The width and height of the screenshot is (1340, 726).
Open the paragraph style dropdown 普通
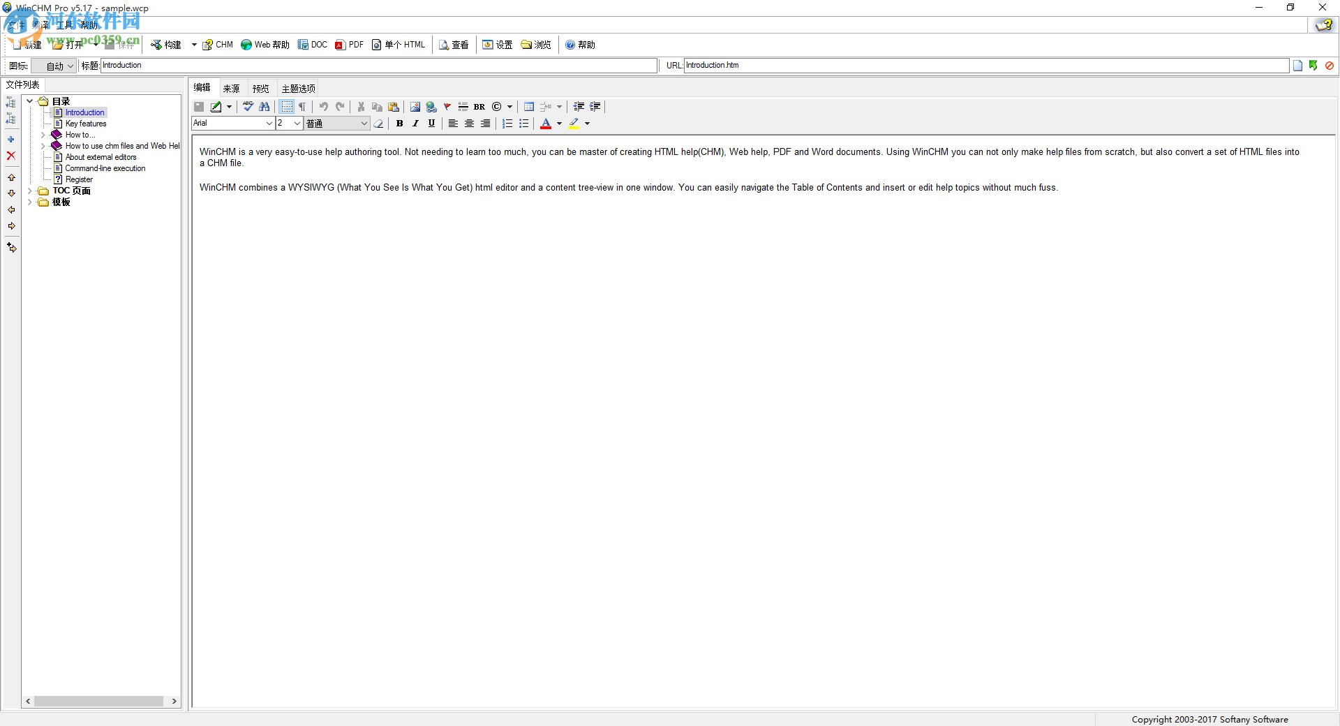pyautogui.click(x=337, y=124)
